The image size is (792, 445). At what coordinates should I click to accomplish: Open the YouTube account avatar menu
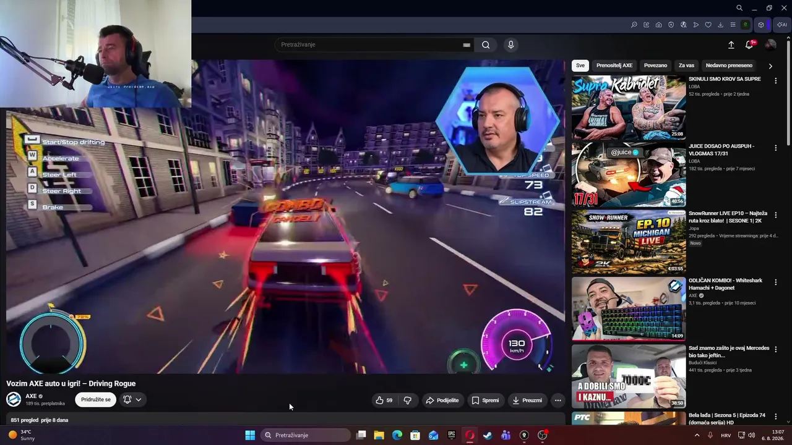click(770, 44)
